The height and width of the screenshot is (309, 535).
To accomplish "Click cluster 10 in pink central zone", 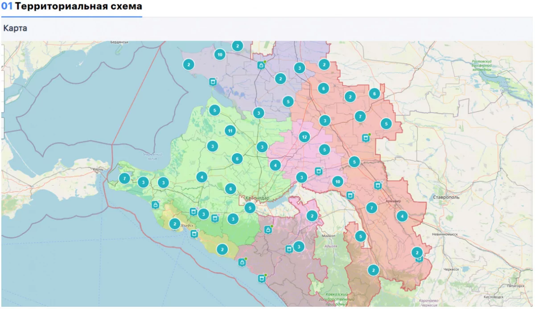I will coord(337,181).
